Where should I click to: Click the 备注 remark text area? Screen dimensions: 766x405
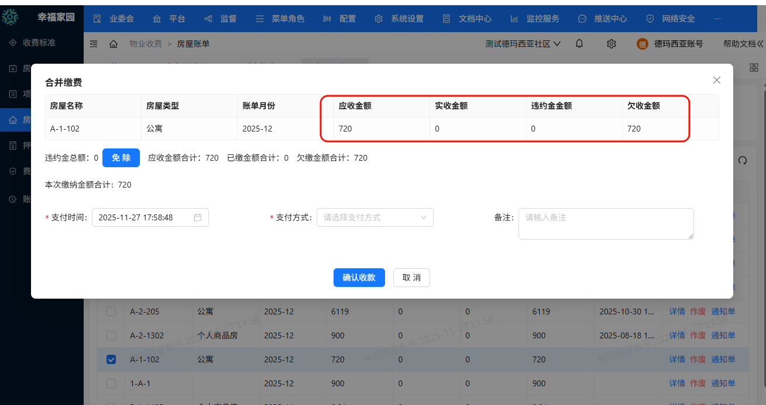click(606, 223)
